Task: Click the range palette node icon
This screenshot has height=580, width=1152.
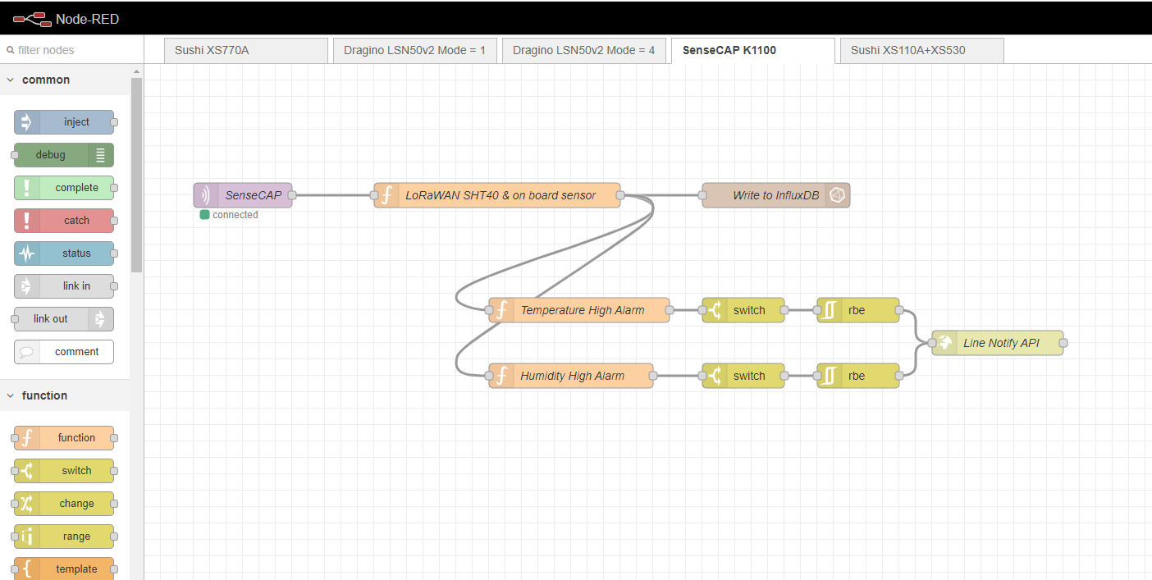Action: 26,537
